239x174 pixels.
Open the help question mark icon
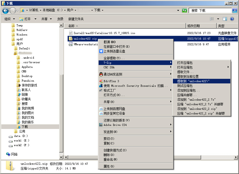point(232,19)
